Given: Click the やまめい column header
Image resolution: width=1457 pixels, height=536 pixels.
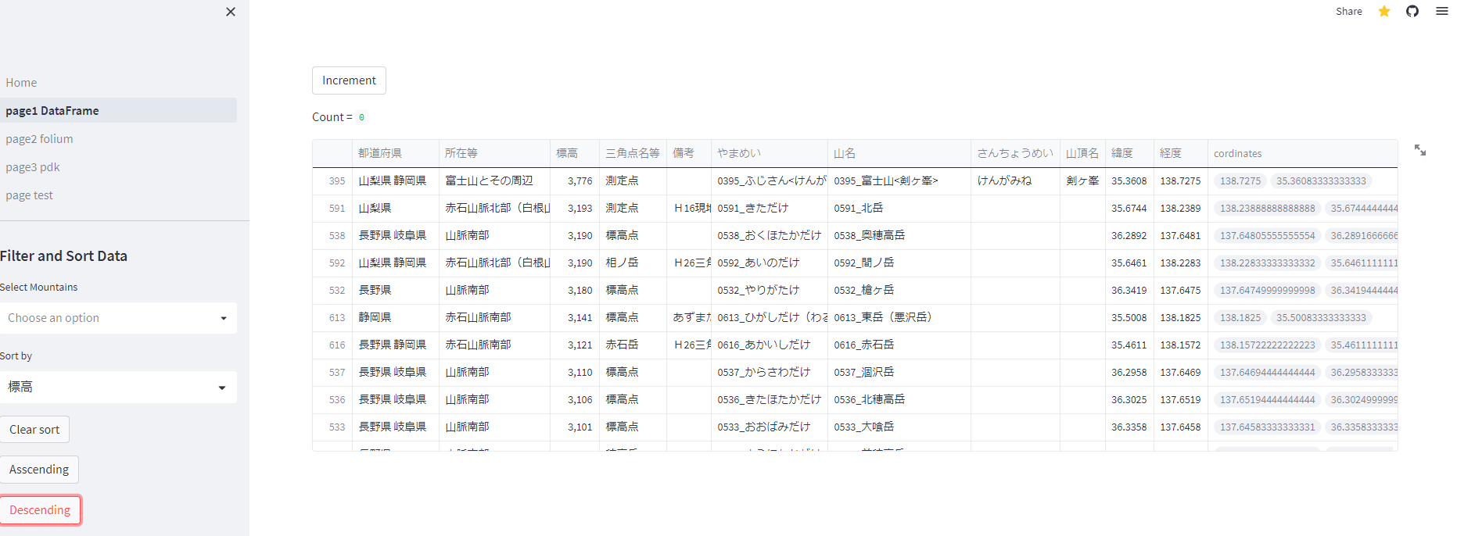Looking at the screenshot, I should (x=769, y=153).
